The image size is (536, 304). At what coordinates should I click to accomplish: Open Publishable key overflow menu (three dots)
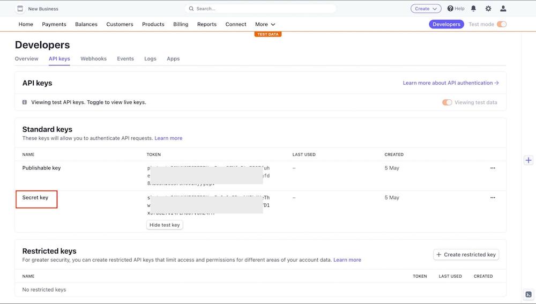coord(493,168)
